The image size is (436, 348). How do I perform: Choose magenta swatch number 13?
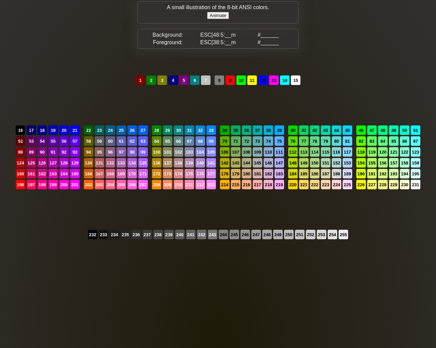[x=274, y=80]
